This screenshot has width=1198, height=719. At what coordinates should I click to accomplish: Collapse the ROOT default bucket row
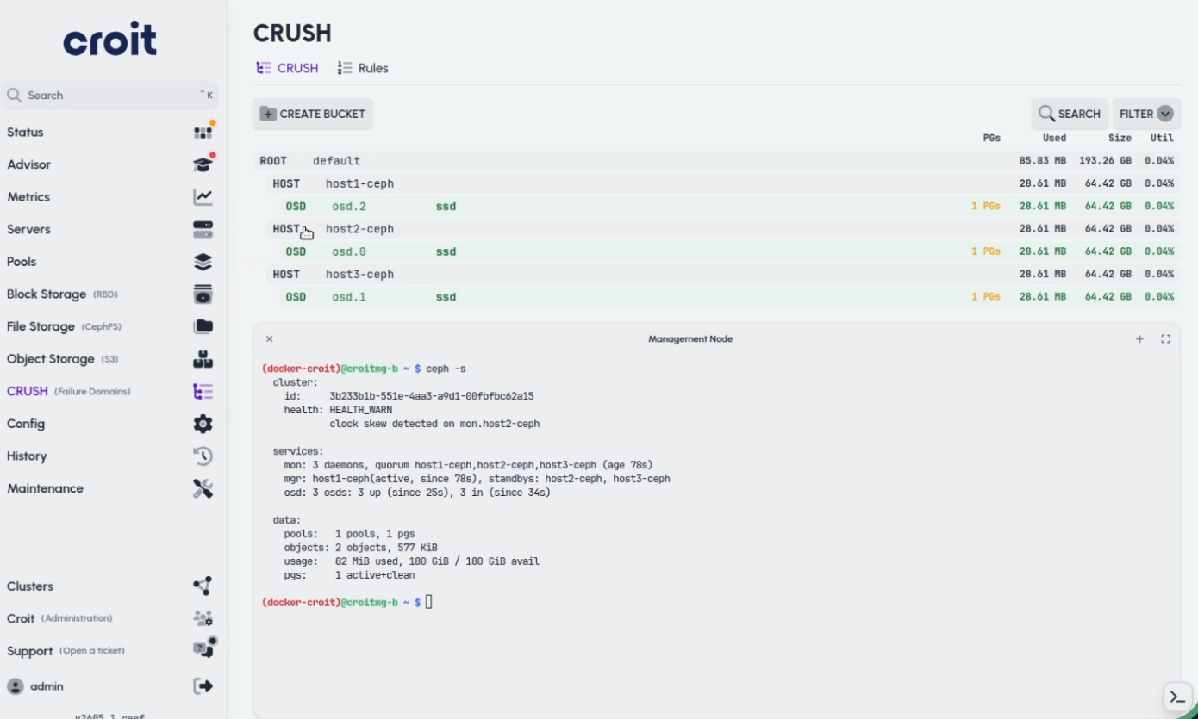(x=717, y=161)
